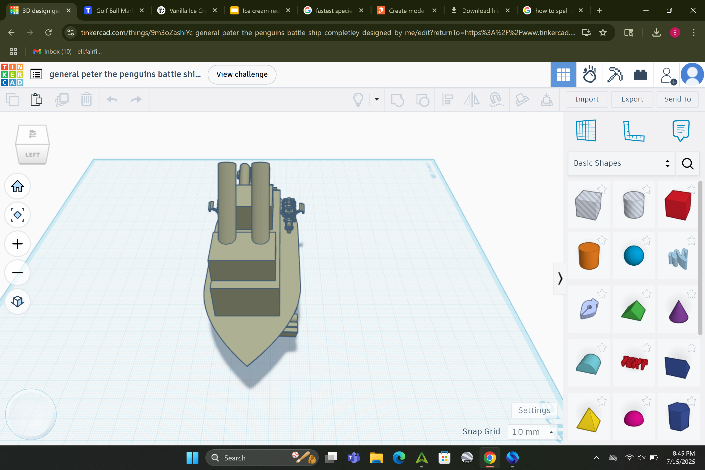Screen dimensions: 705x470
Task: Zoom in with the plus button
Action: click(17, 244)
